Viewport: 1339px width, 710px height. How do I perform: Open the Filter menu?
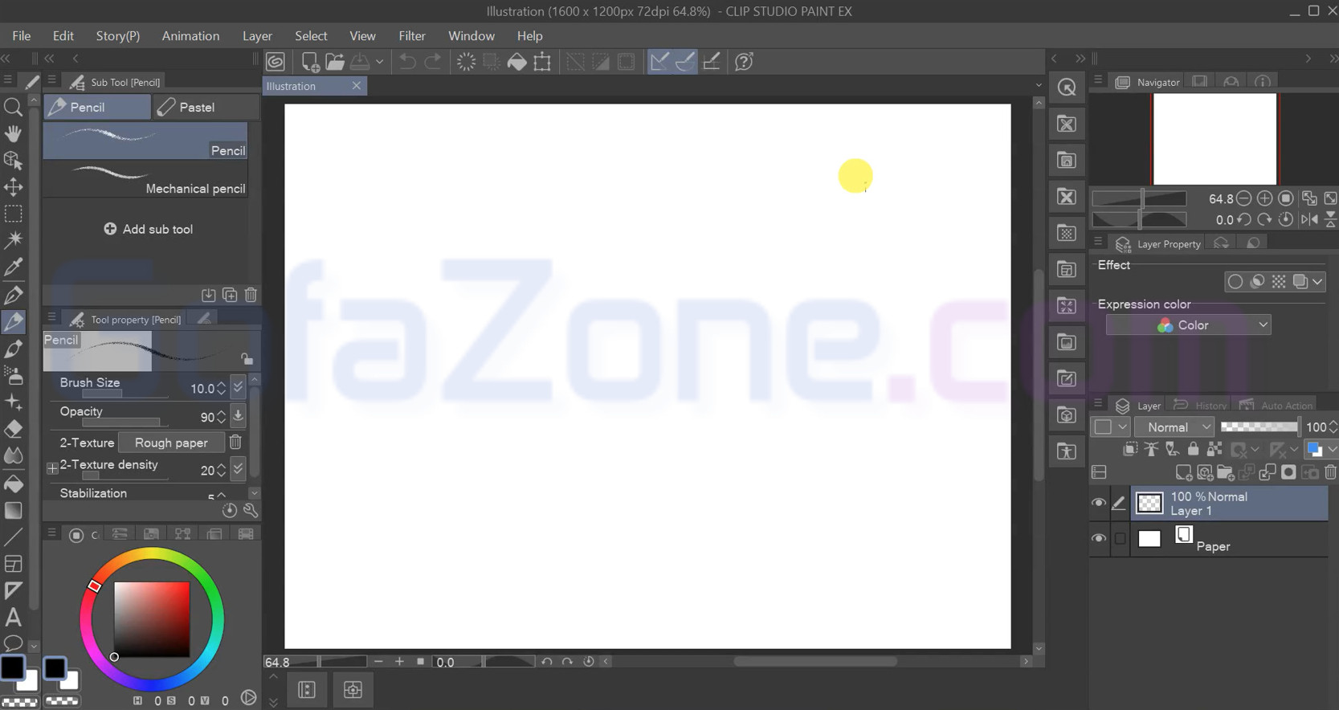coord(411,36)
